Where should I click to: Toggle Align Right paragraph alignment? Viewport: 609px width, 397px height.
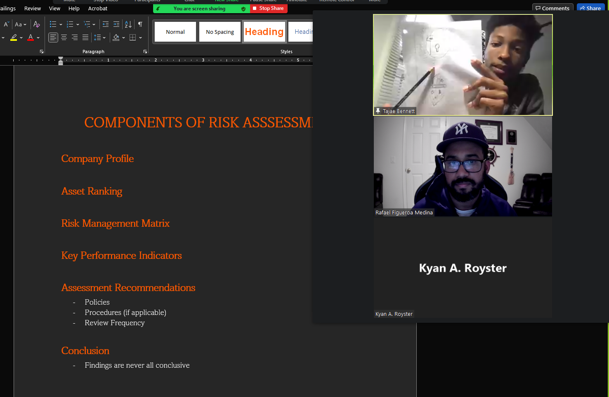[x=75, y=38]
